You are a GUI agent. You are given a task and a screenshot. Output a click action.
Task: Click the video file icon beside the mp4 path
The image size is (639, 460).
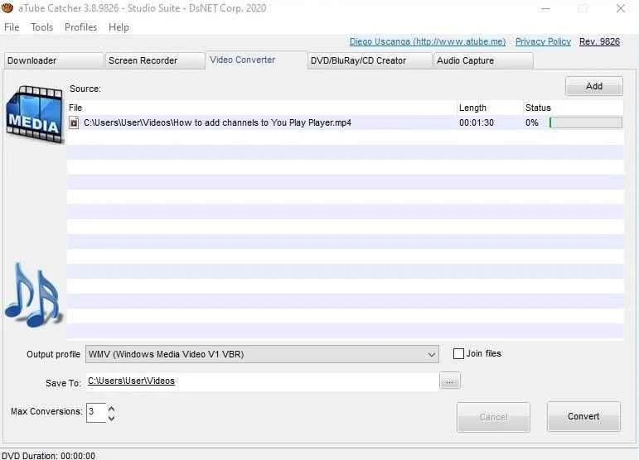pyautogui.click(x=74, y=122)
